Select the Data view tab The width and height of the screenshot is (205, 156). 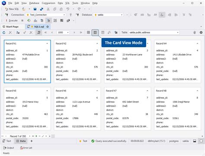[x=21, y=141]
